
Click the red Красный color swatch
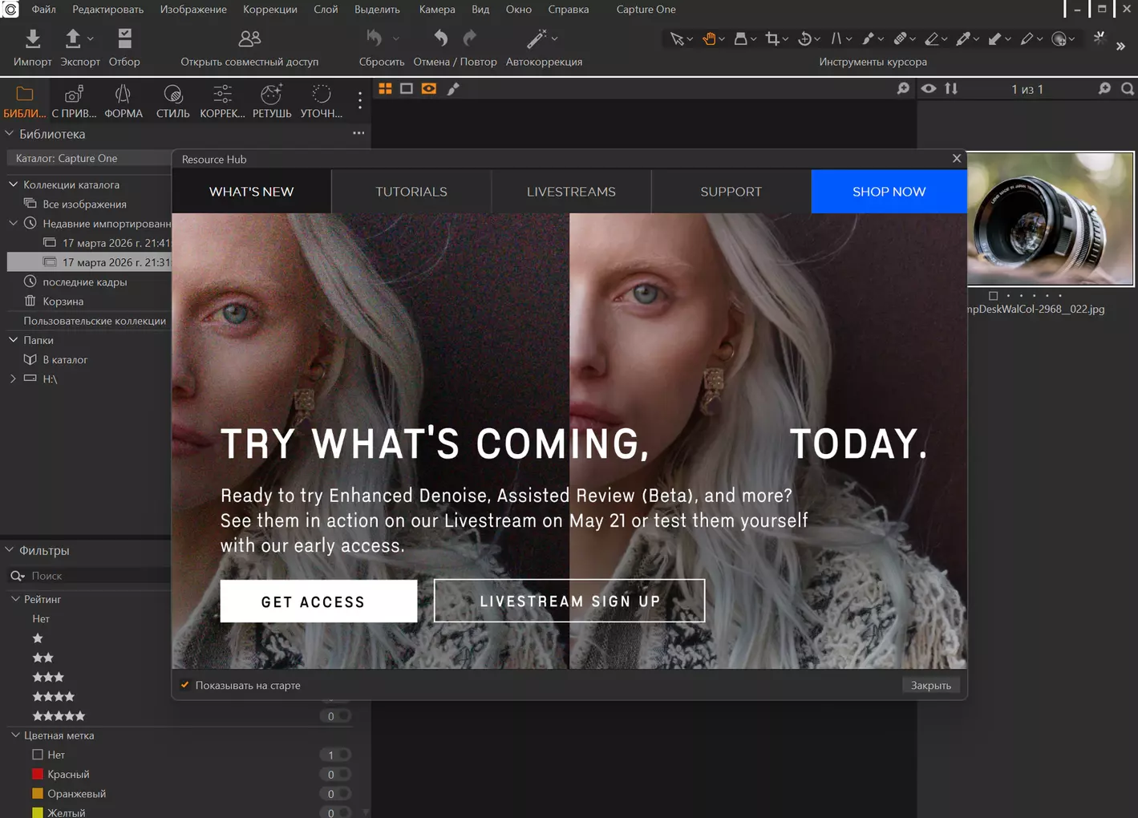(x=37, y=774)
